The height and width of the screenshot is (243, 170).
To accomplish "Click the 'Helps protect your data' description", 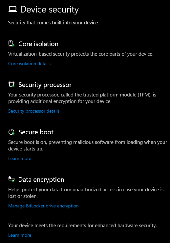I will [x=86, y=193].
